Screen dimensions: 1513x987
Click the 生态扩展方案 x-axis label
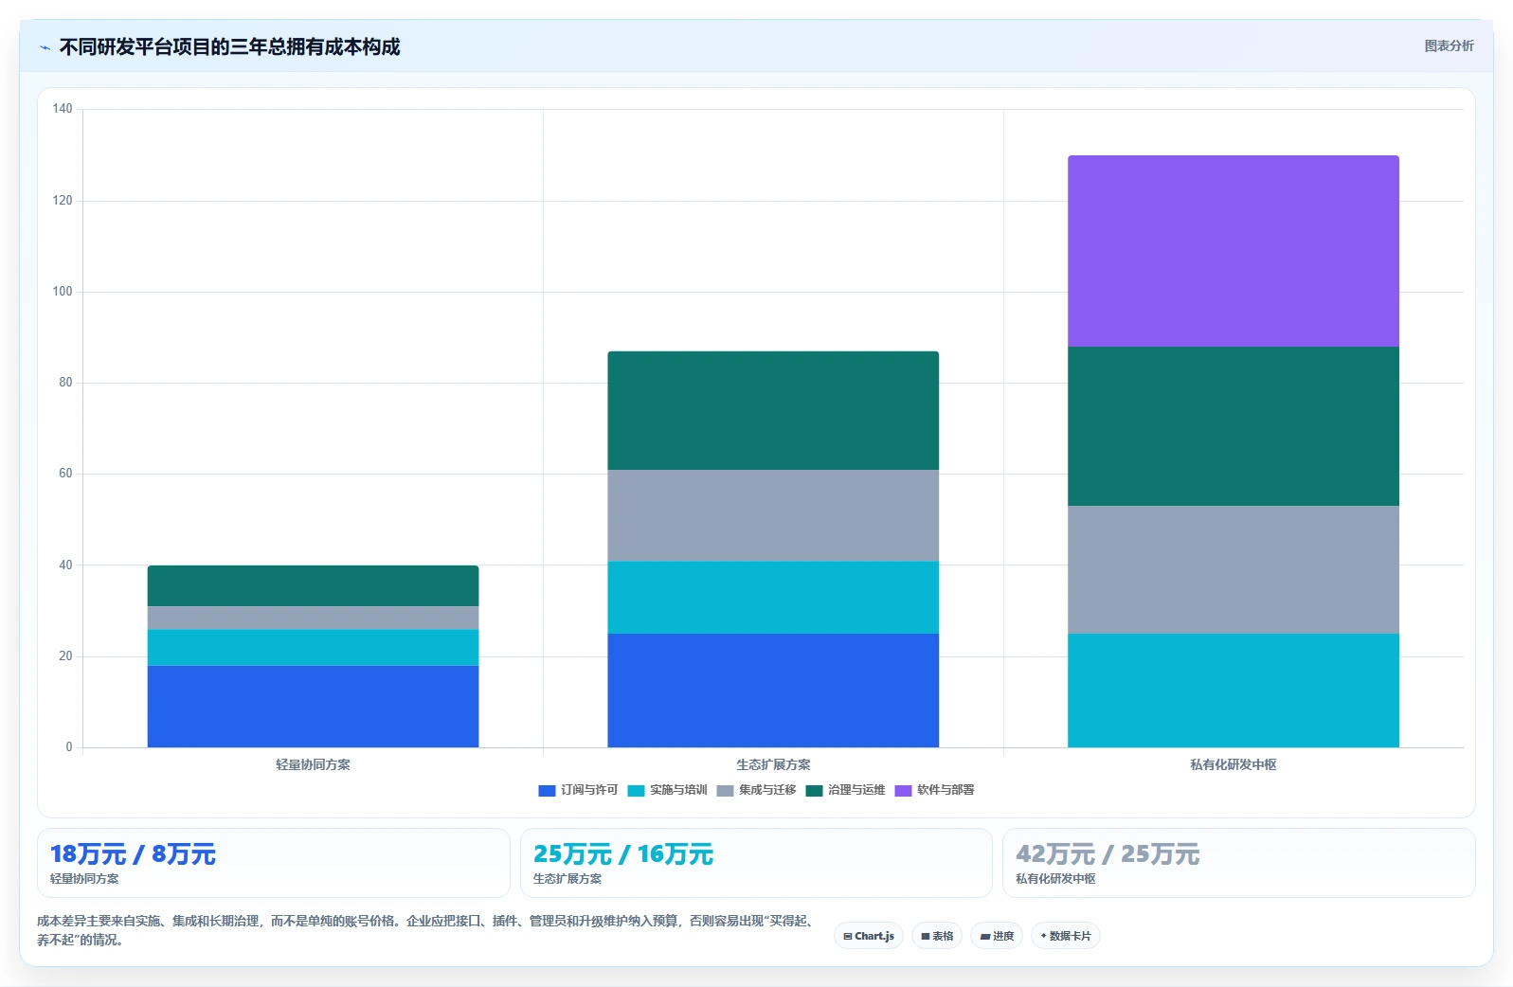[x=773, y=764]
